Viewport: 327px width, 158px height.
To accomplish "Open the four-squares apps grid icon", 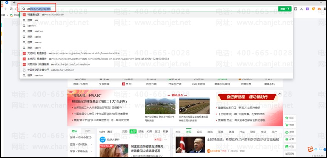I will [325, 9].
